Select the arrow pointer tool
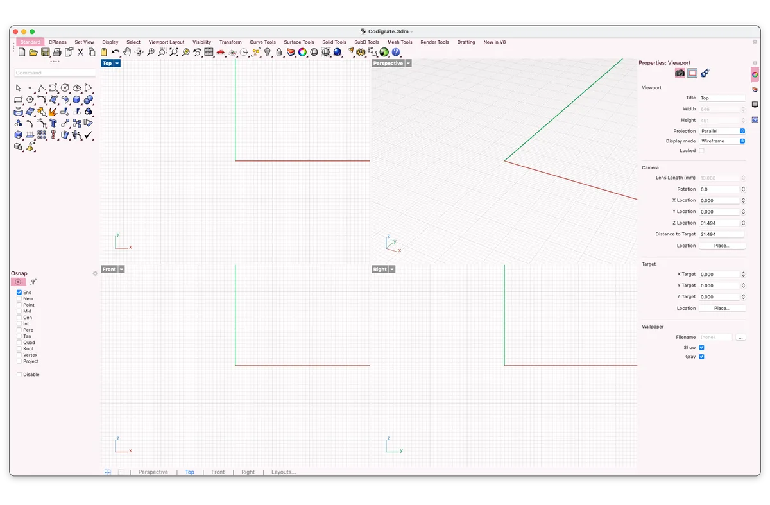The width and height of the screenshot is (770, 505). pyautogui.click(x=19, y=88)
